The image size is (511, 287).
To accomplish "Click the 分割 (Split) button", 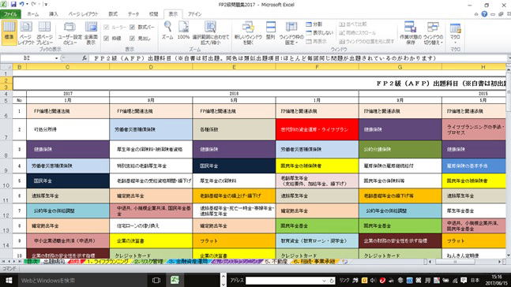I will [x=314, y=24].
